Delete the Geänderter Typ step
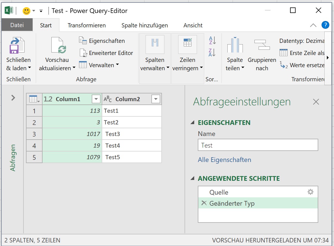Screen dimensions: 334x246 [204, 203]
